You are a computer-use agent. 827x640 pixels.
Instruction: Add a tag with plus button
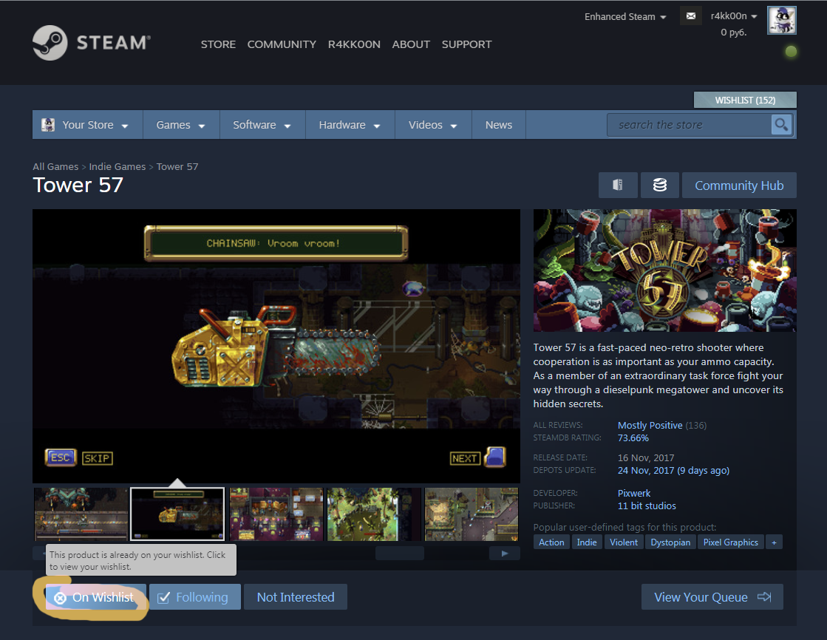coord(774,542)
